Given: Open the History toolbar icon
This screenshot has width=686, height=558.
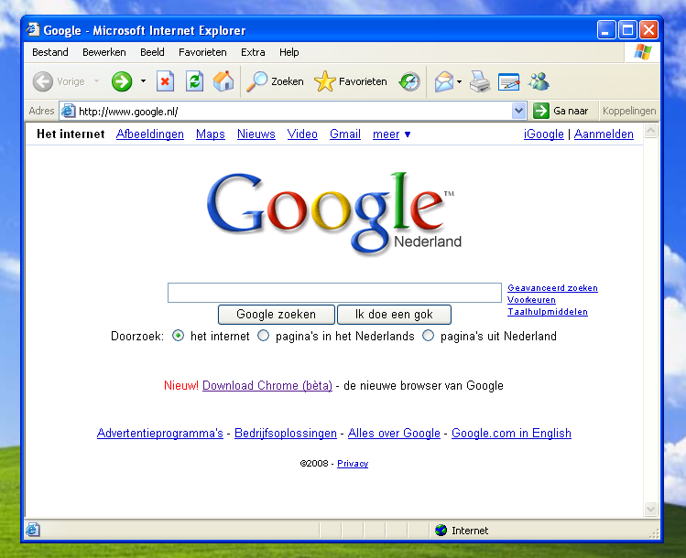Looking at the screenshot, I should [x=409, y=82].
